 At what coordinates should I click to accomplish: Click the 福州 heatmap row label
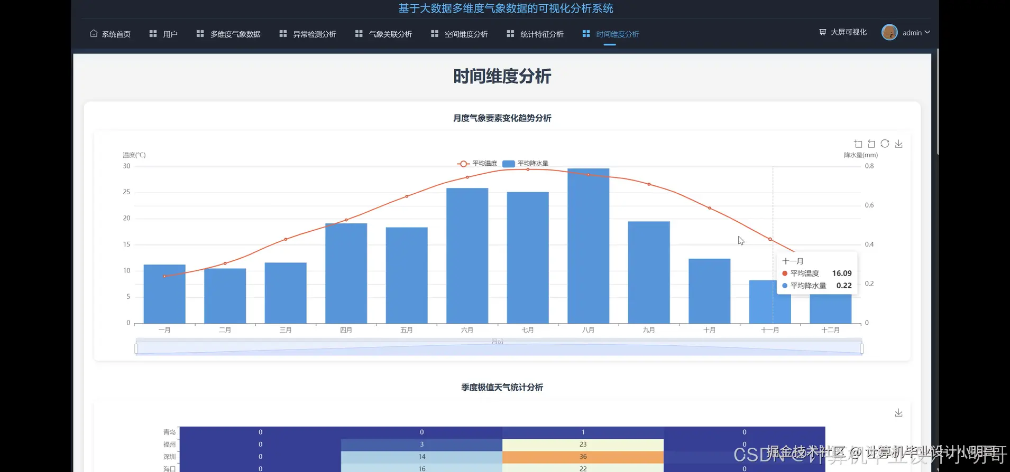(169, 445)
